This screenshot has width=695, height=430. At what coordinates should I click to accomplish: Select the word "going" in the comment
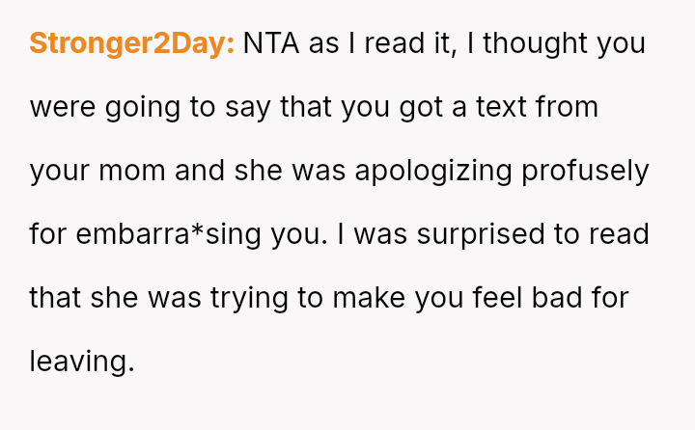[136, 107]
